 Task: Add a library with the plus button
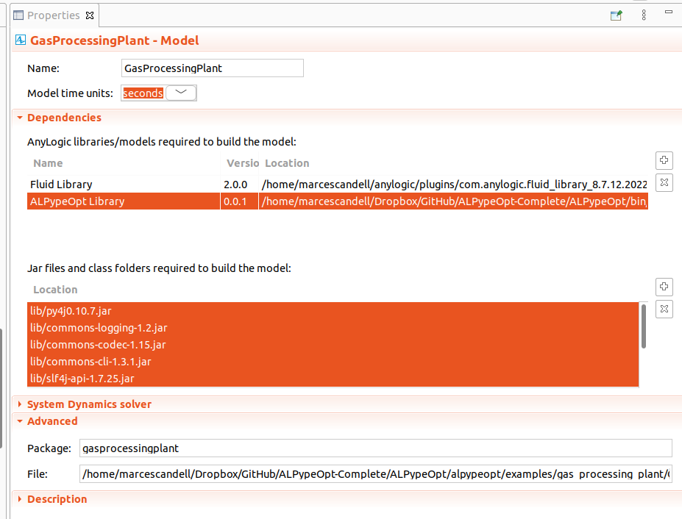664,160
